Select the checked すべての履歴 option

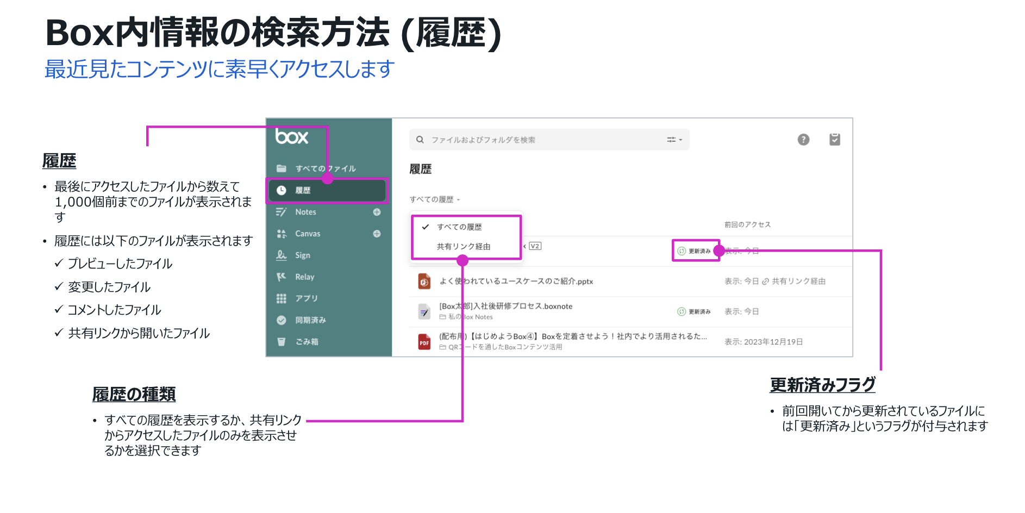point(459,227)
